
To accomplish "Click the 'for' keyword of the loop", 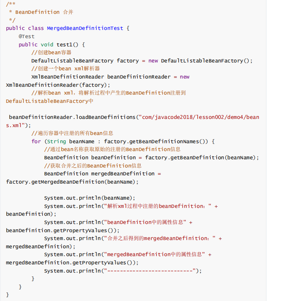I will pos(36,141).
